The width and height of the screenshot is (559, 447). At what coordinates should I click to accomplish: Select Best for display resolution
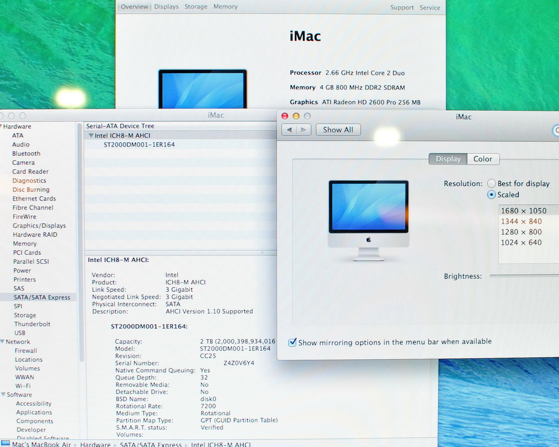pyautogui.click(x=491, y=183)
